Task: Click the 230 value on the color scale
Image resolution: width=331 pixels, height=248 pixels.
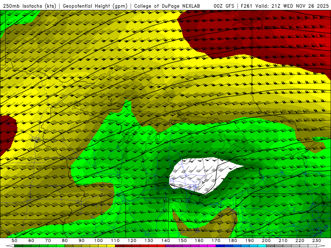Action: coord(317,241)
